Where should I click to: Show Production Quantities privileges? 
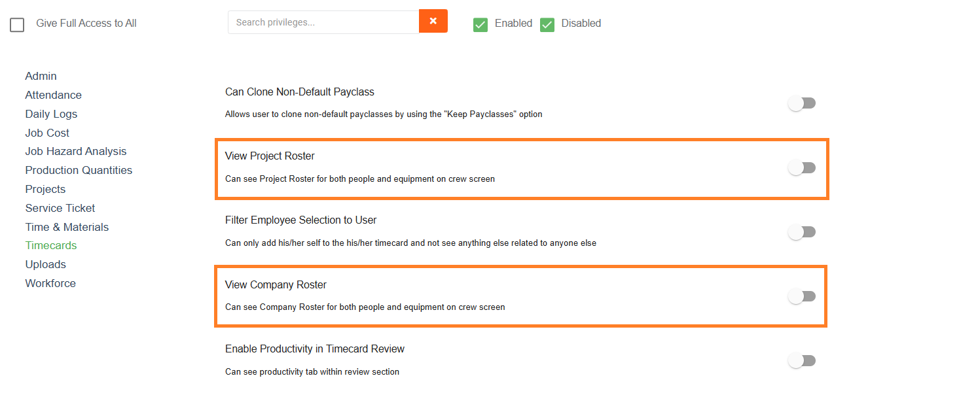(79, 171)
